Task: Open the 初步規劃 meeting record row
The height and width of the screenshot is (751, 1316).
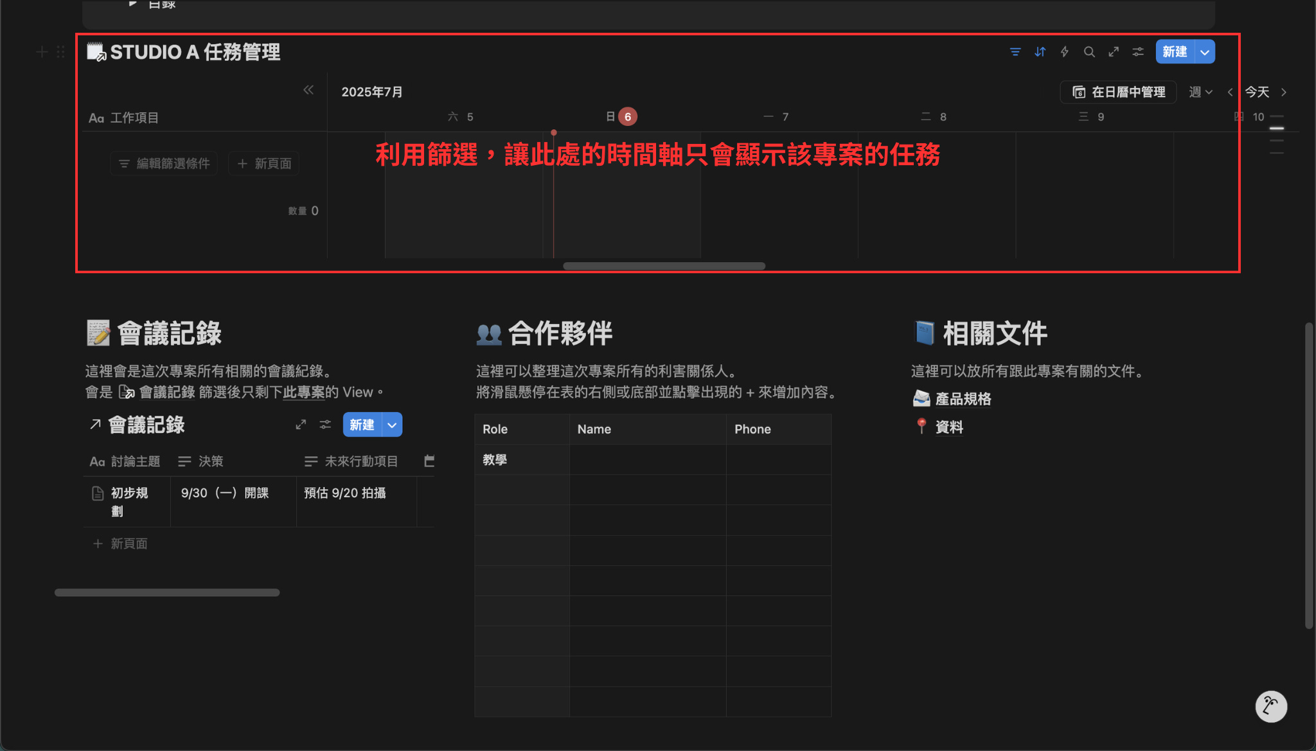Action: [129, 493]
